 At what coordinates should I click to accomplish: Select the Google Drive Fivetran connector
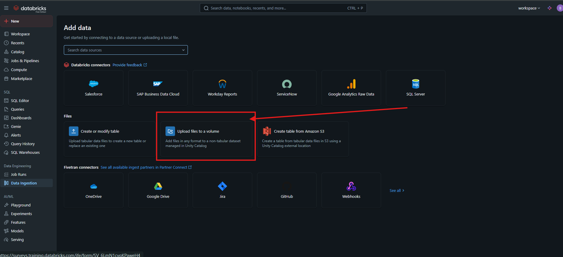coord(158,187)
